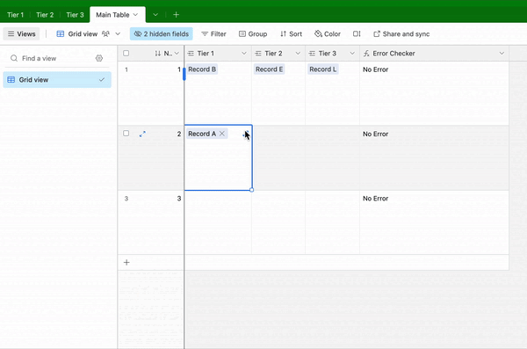Toggle the Views sidebar
The height and width of the screenshot is (349, 527).
21,34
